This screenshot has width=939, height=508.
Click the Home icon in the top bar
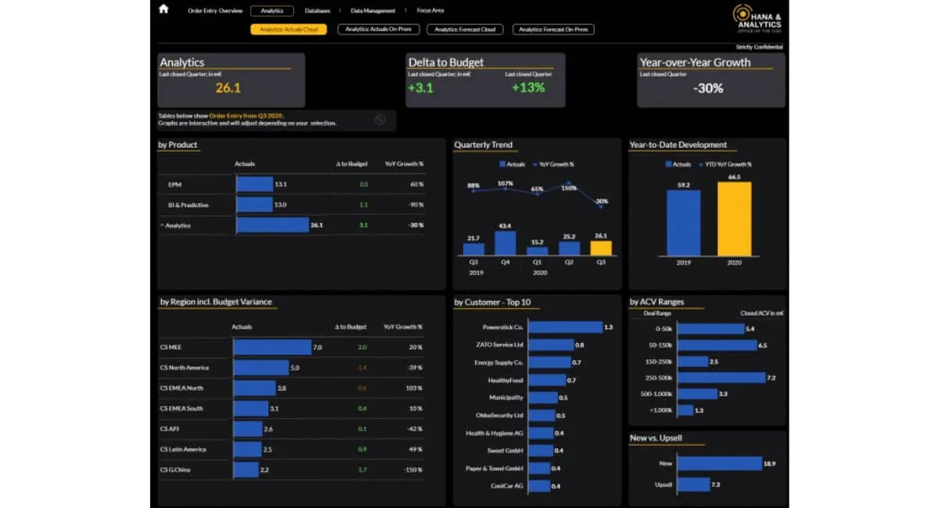163,10
